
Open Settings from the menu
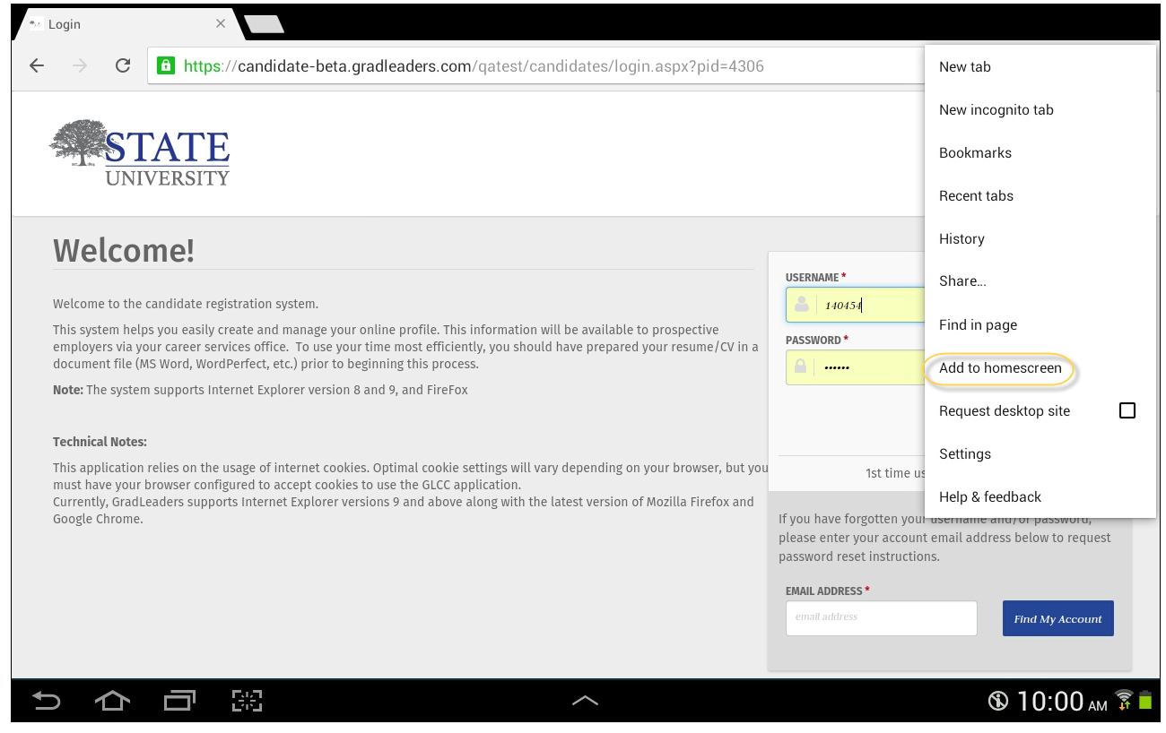1040,454
